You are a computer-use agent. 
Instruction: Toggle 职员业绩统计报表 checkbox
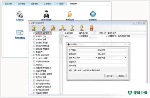point(34,55)
